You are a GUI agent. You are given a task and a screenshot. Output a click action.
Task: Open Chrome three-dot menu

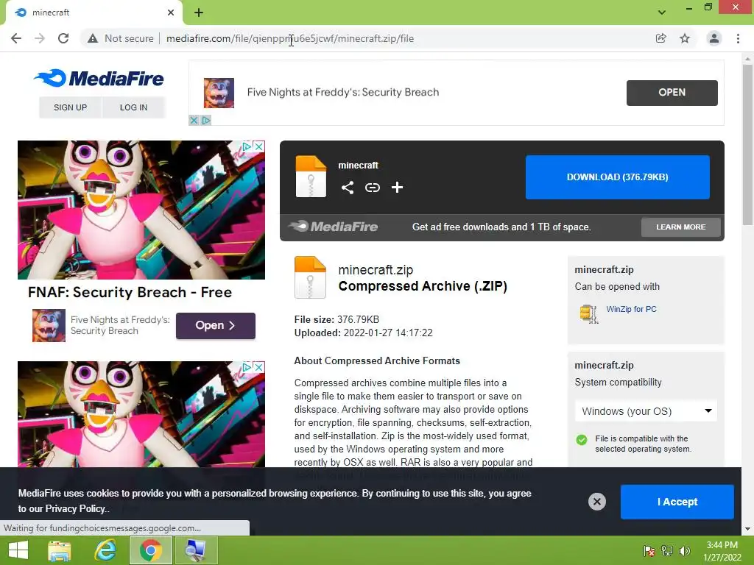click(738, 38)
